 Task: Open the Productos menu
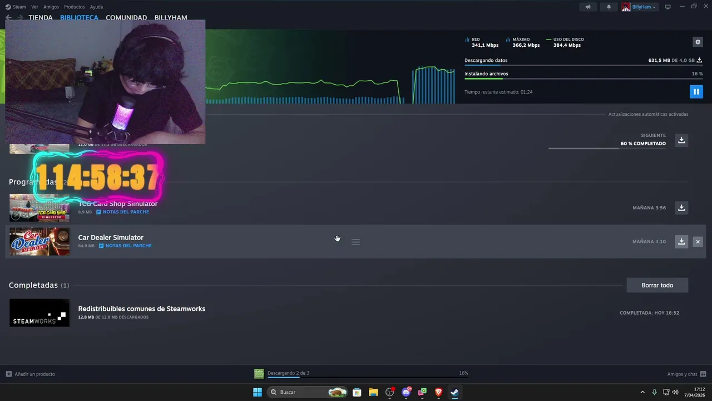point(75,7)
